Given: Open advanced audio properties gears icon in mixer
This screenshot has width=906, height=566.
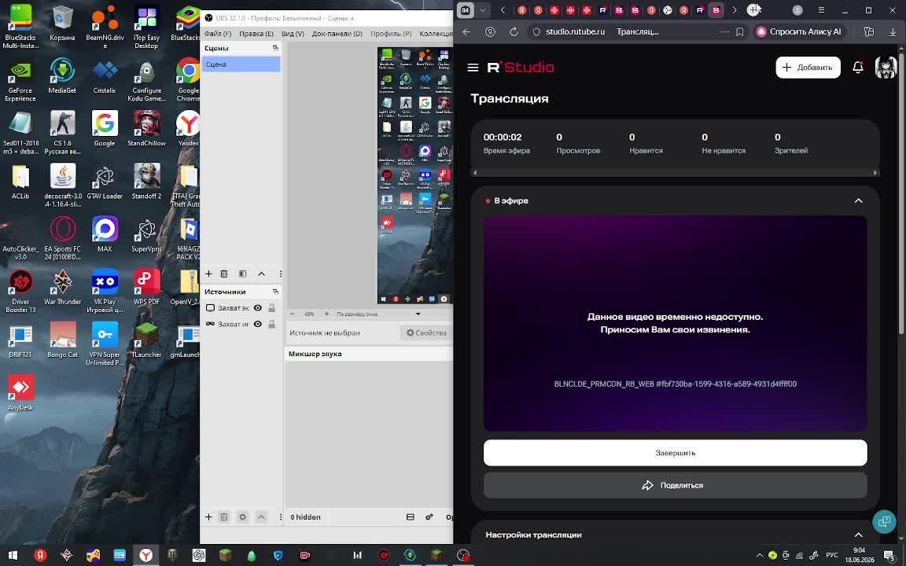Looking at the screenshot, I should (429, 517).
